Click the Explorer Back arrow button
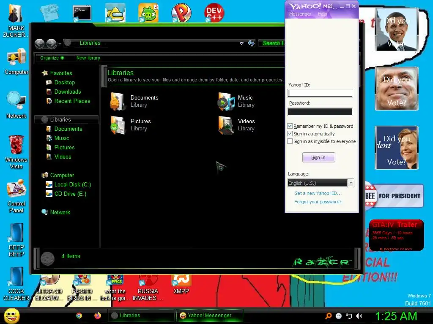This screenshot has width=433, height=324. 39,43
